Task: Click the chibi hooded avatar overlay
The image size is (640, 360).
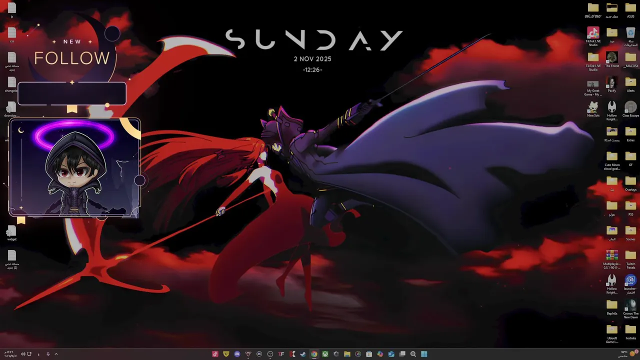Action: 75,168
